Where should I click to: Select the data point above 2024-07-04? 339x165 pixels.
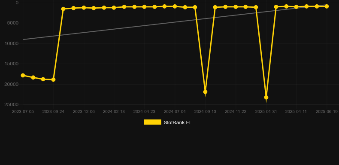tap(175, 6)
